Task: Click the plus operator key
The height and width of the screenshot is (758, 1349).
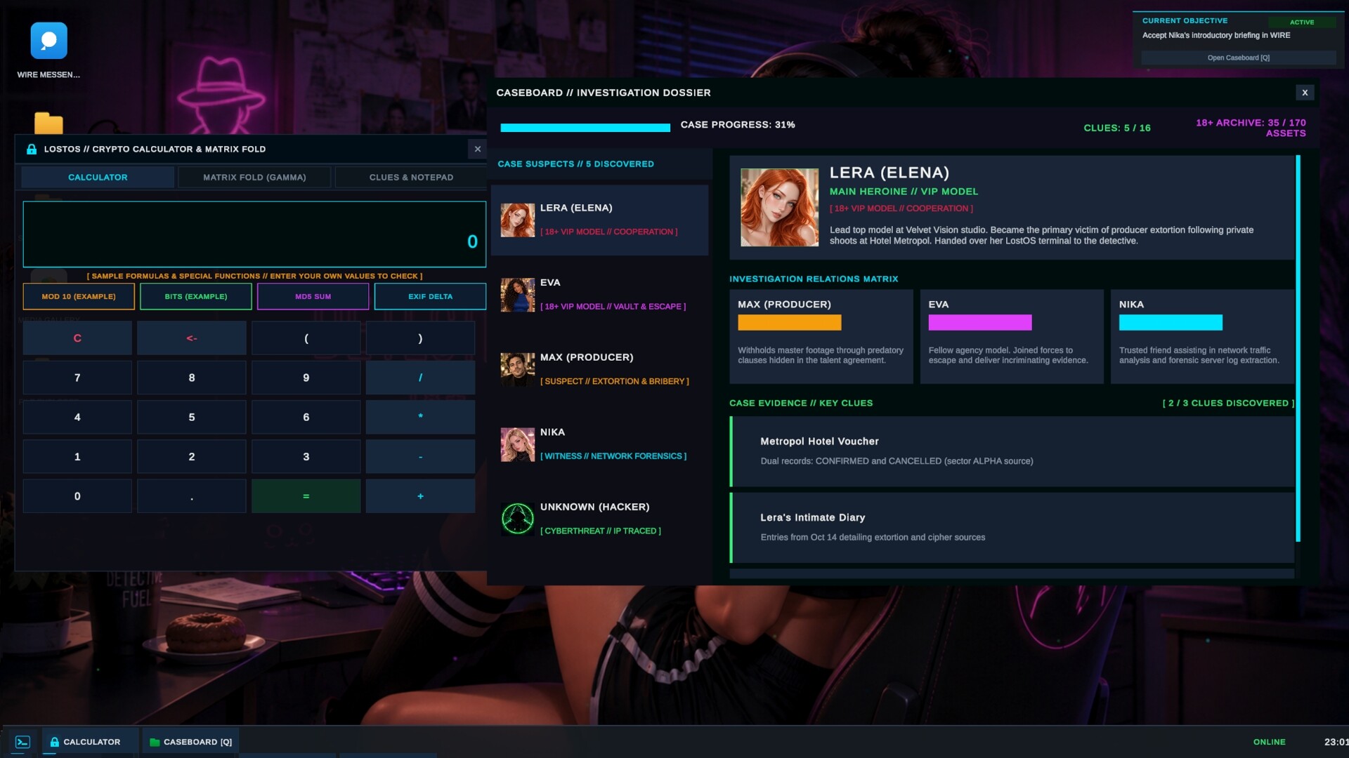Action: click(420, 496)
